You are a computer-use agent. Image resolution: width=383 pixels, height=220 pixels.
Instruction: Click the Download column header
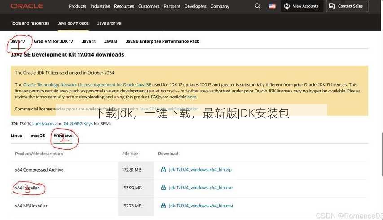coord(168,154)
